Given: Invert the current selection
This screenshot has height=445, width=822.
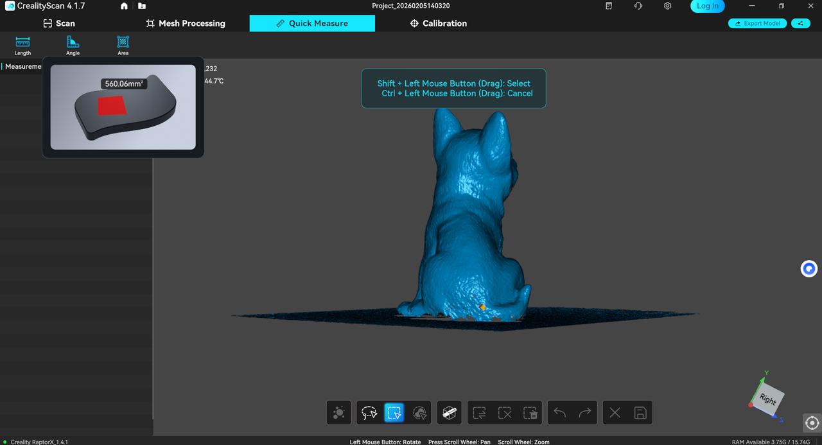Looking at the screenshot, I should point(480,413).
